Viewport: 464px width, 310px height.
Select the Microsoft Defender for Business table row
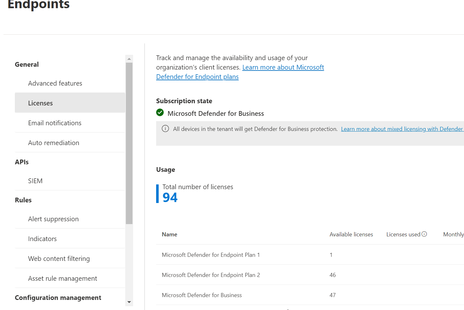(202, 295)
